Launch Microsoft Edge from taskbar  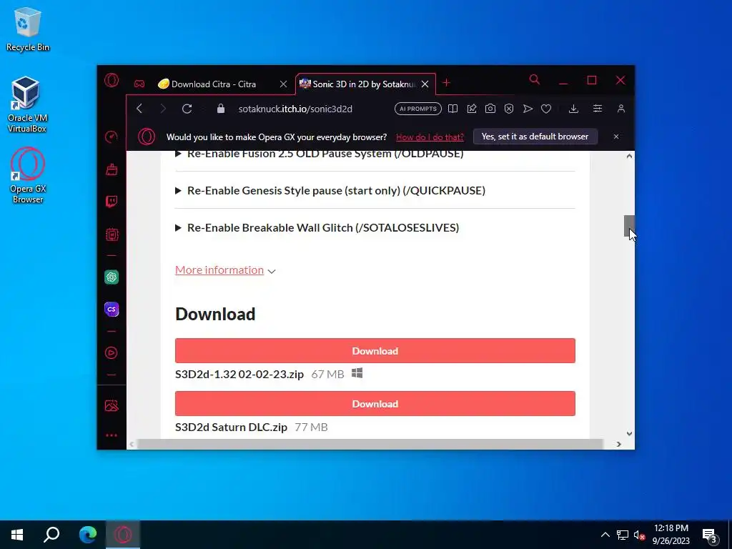pos(88,535)
